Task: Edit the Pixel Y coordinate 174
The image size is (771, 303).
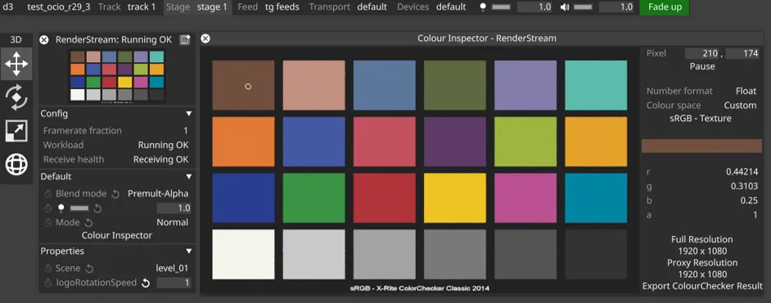Action: [742, 53]
